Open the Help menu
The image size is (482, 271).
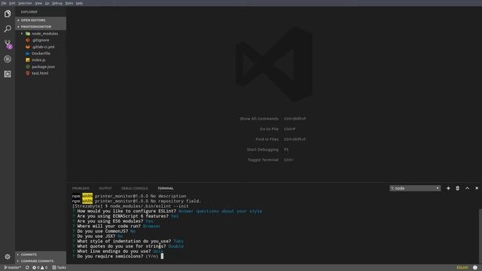click(79, 3)
